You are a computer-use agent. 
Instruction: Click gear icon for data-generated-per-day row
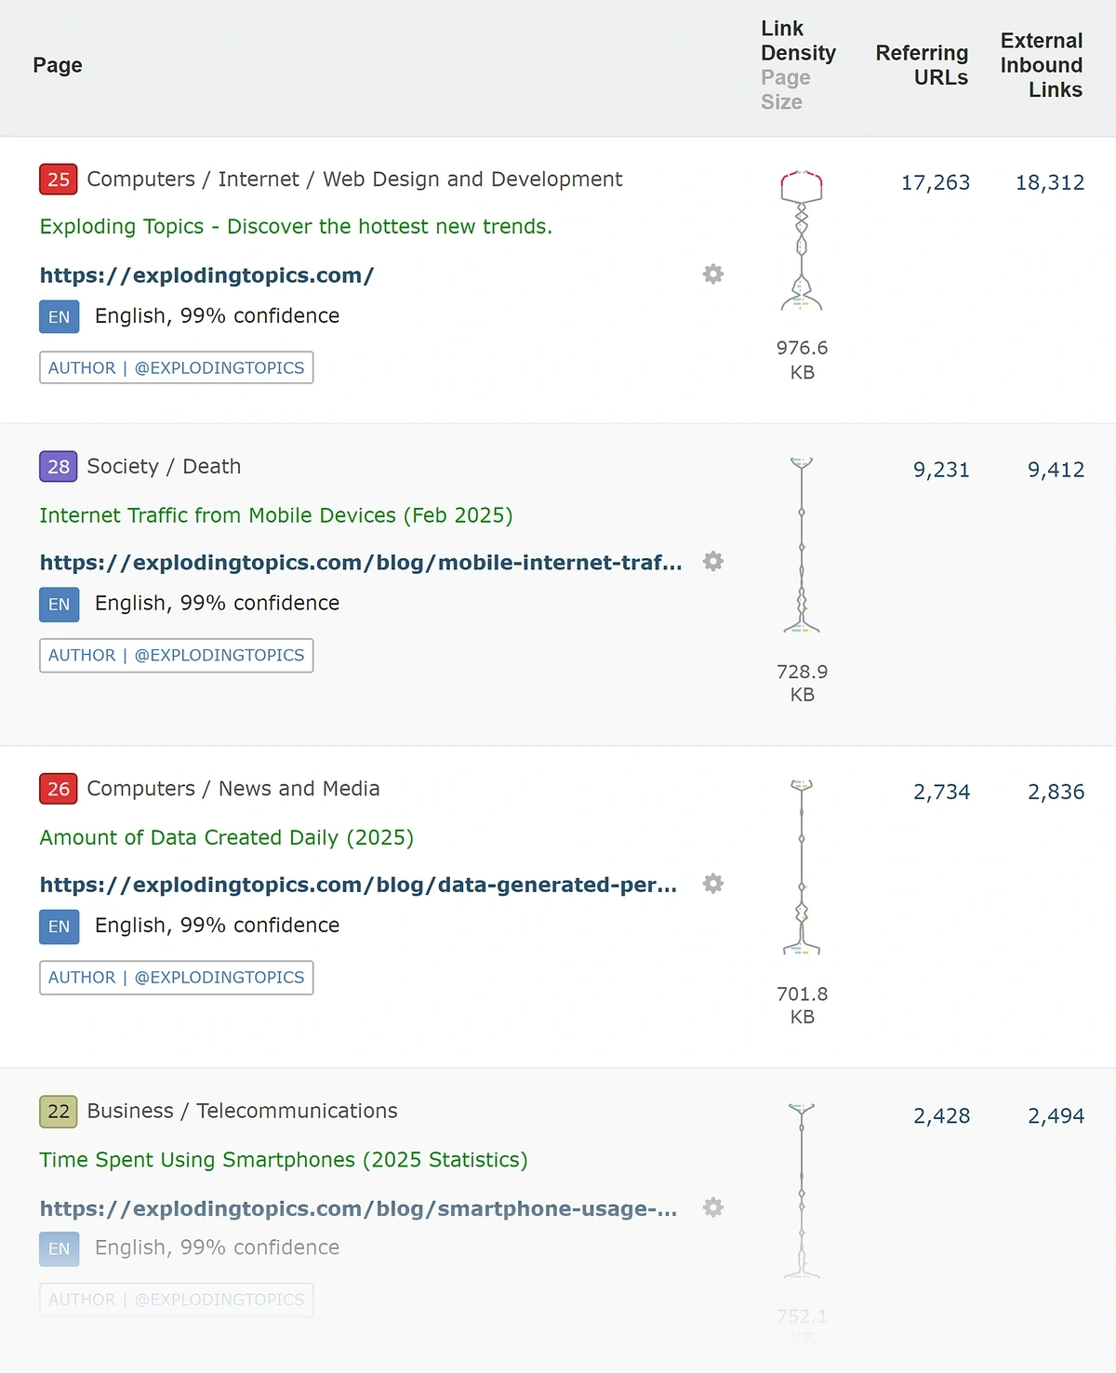[x=713, y=884]
